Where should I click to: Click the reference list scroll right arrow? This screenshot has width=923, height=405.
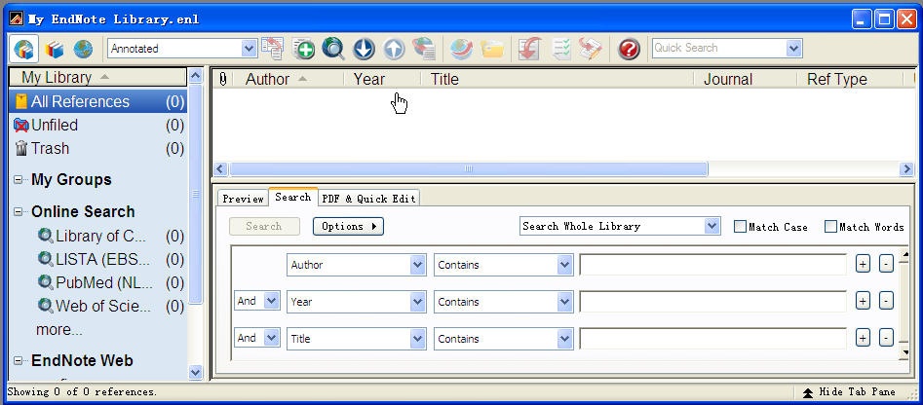905,169
